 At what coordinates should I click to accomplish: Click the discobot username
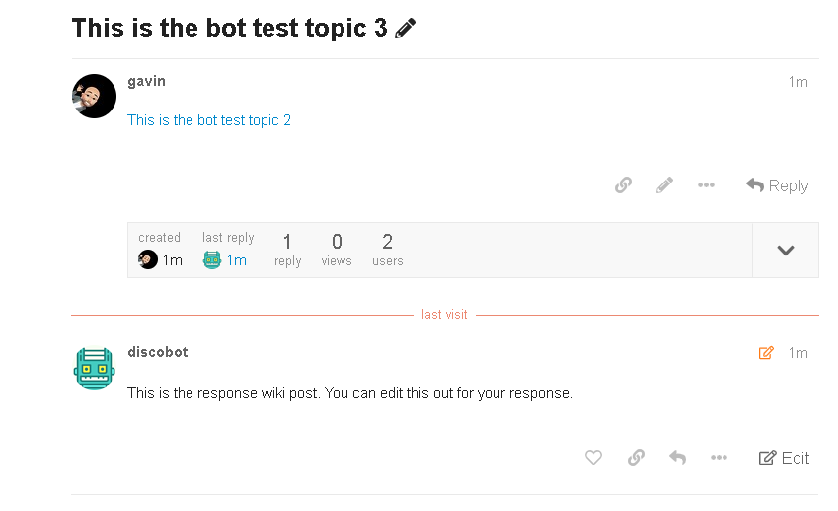158,352
